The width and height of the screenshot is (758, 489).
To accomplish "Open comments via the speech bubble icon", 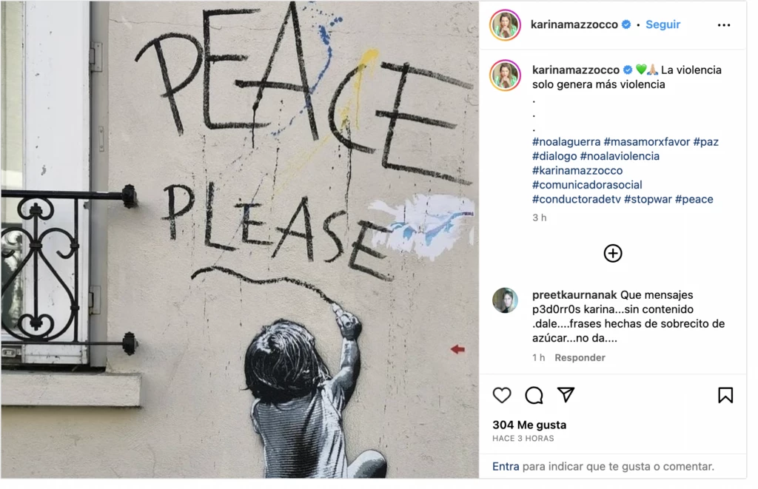I will [x=534, y=395].
